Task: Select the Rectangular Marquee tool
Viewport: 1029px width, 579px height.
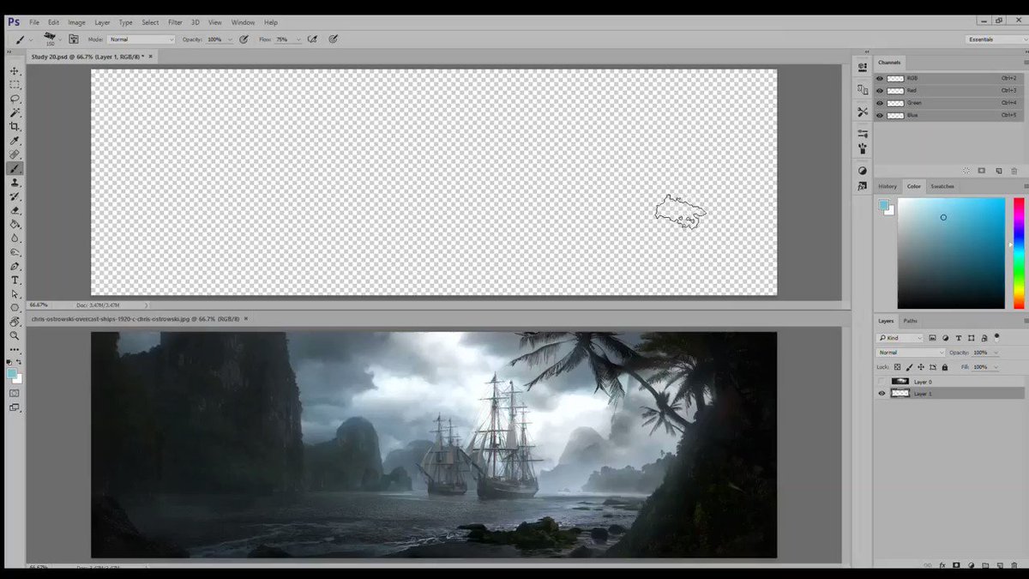Action: click(x=15, y=85)
